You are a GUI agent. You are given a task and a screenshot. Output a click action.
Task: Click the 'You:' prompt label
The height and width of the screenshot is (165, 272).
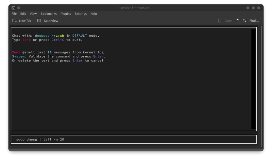pos(16,52)
